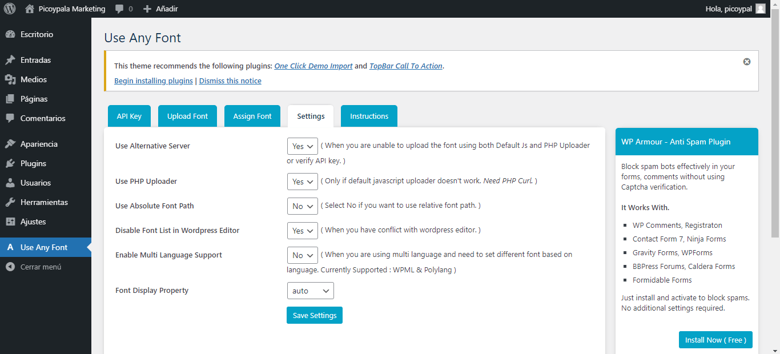The image size is (780, 354).
Task: Click Install Now ( Free ) button
Action: click(715, 340)
